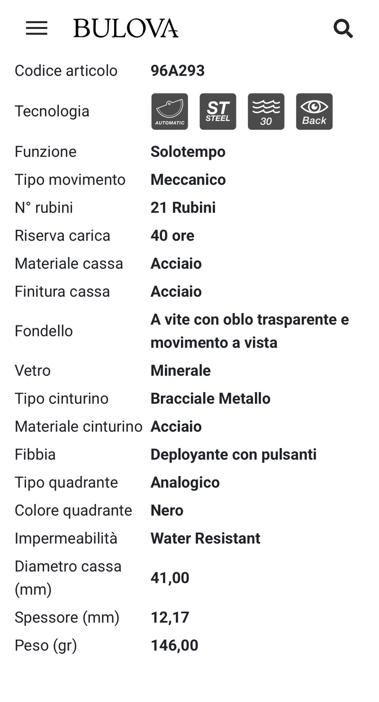Click the Bracciale Metallo strap value
The height and width of the screenshot is (702, 379).
point(210,398)
